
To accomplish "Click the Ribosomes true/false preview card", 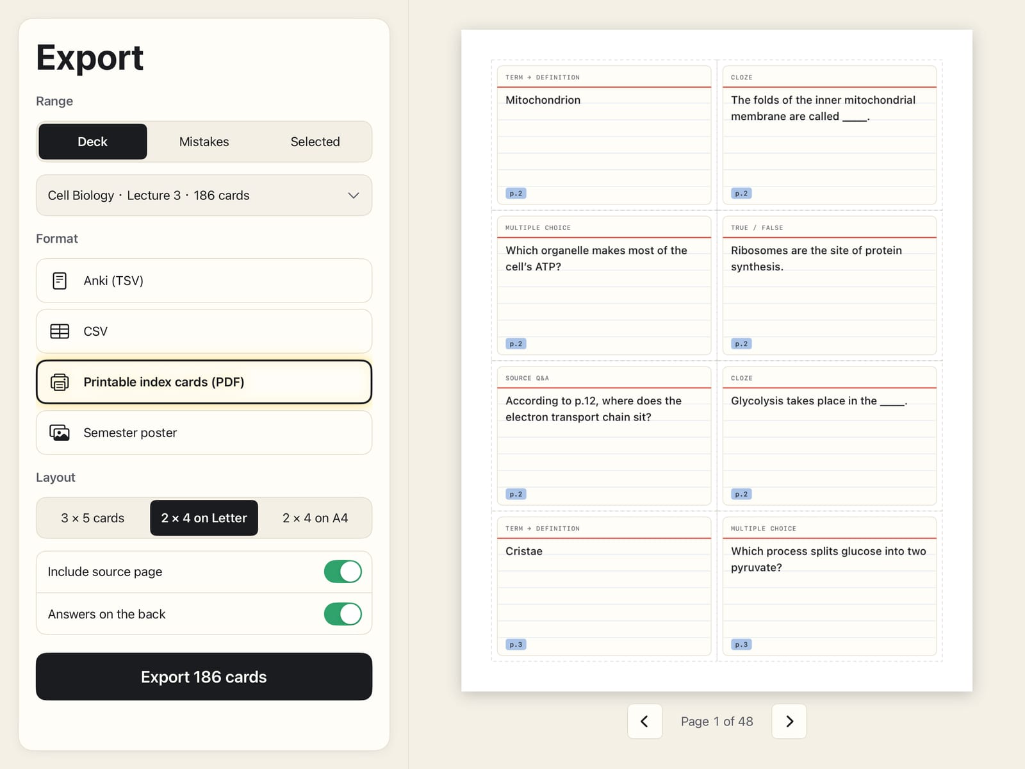I will [x=830, y=286].
